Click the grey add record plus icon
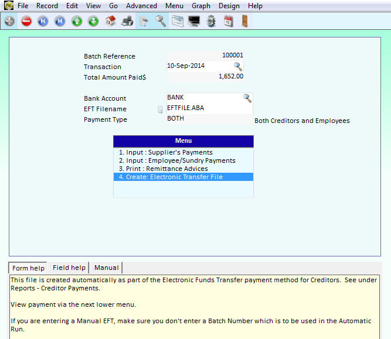 tap(9, 21)
